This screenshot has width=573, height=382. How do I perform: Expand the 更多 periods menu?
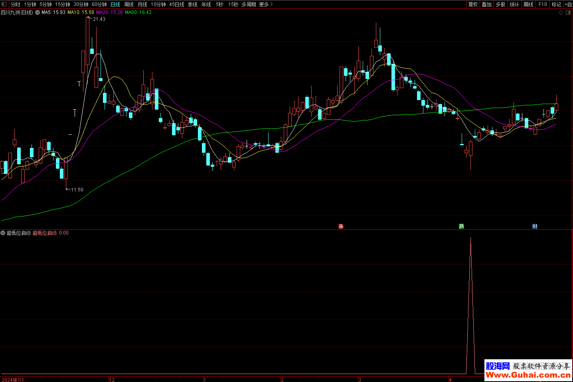266,4
